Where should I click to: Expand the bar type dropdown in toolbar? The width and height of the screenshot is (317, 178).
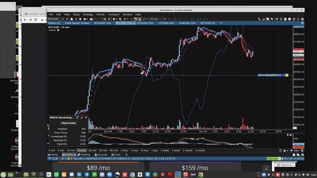click(127, 19)
